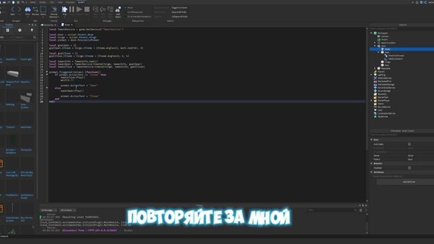
Task: Click Toggle Comment button
Action: tap(179, 7)
